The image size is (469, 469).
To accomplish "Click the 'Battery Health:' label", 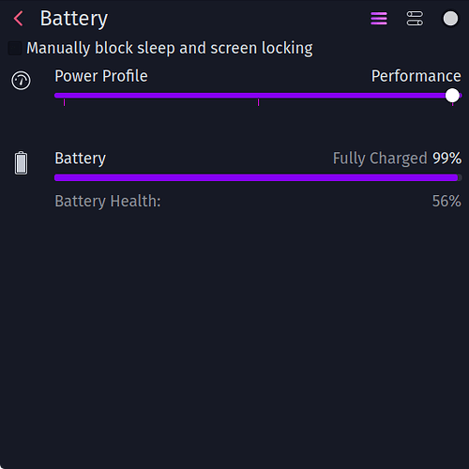I will [x=108, y=201].
